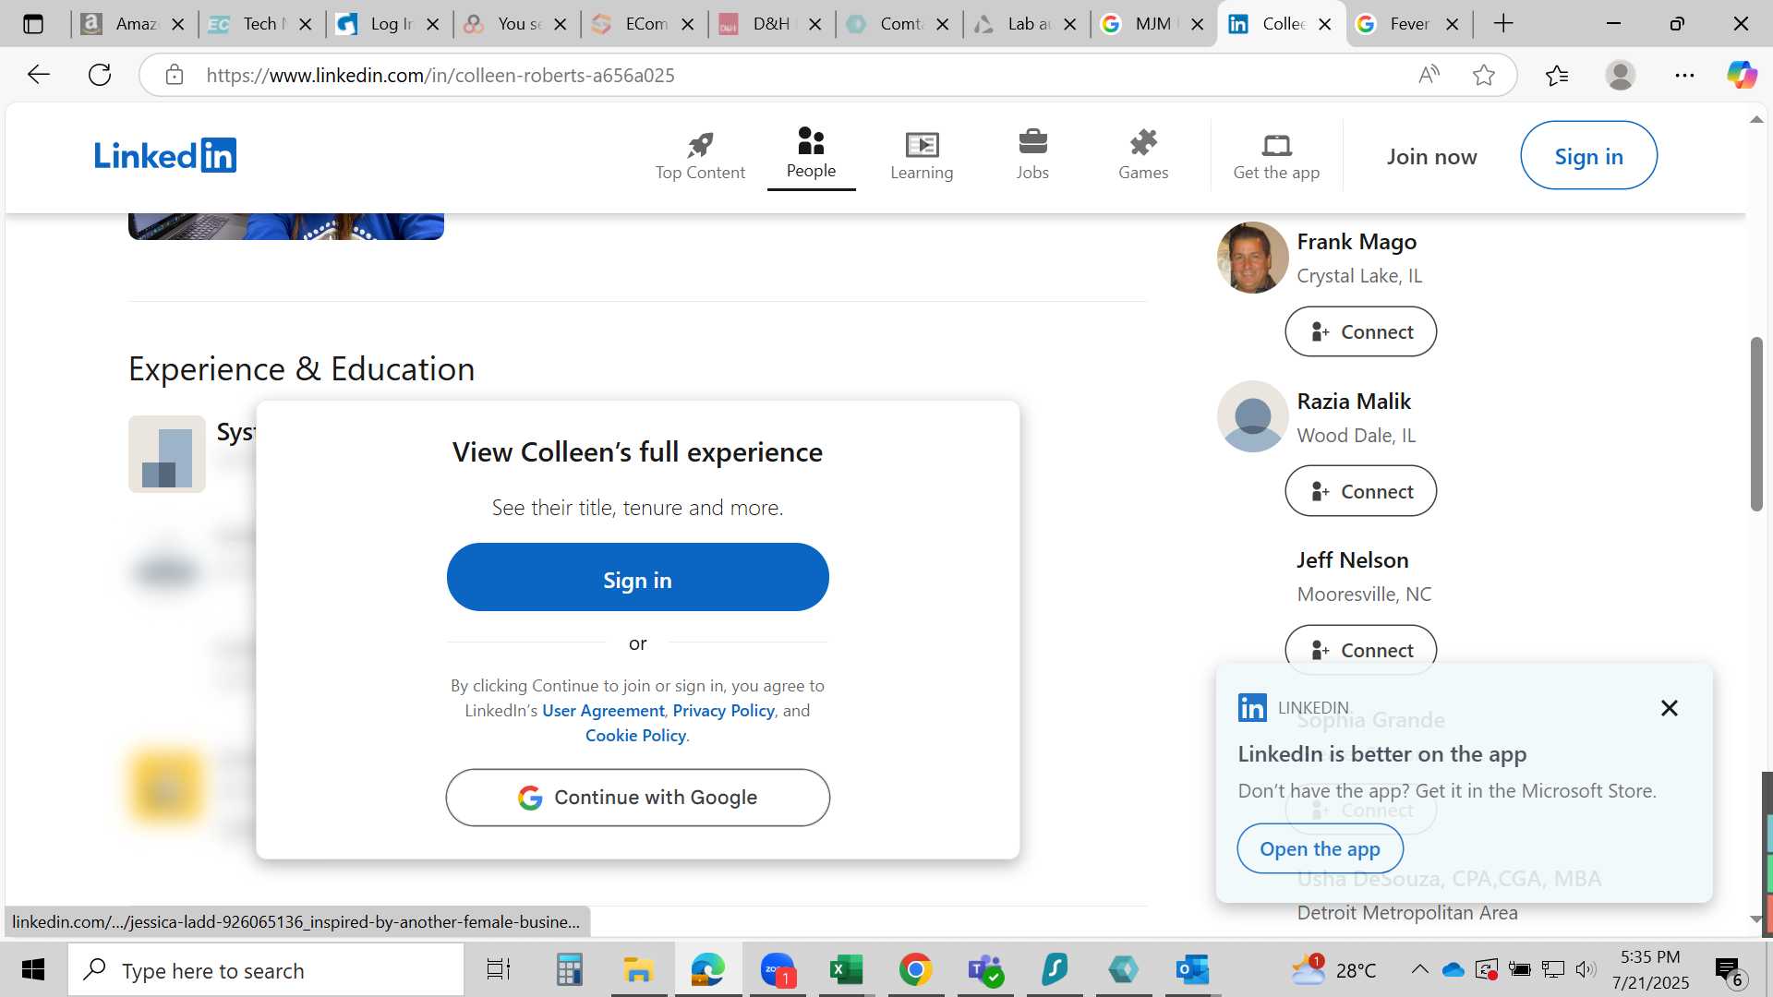Open the Games puzzle icon
Viewport: 1773px width, 997px height.
(x=1143, y=142)
